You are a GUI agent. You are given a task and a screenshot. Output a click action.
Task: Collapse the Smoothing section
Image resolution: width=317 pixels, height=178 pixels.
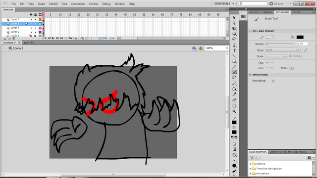pos(250,75)
